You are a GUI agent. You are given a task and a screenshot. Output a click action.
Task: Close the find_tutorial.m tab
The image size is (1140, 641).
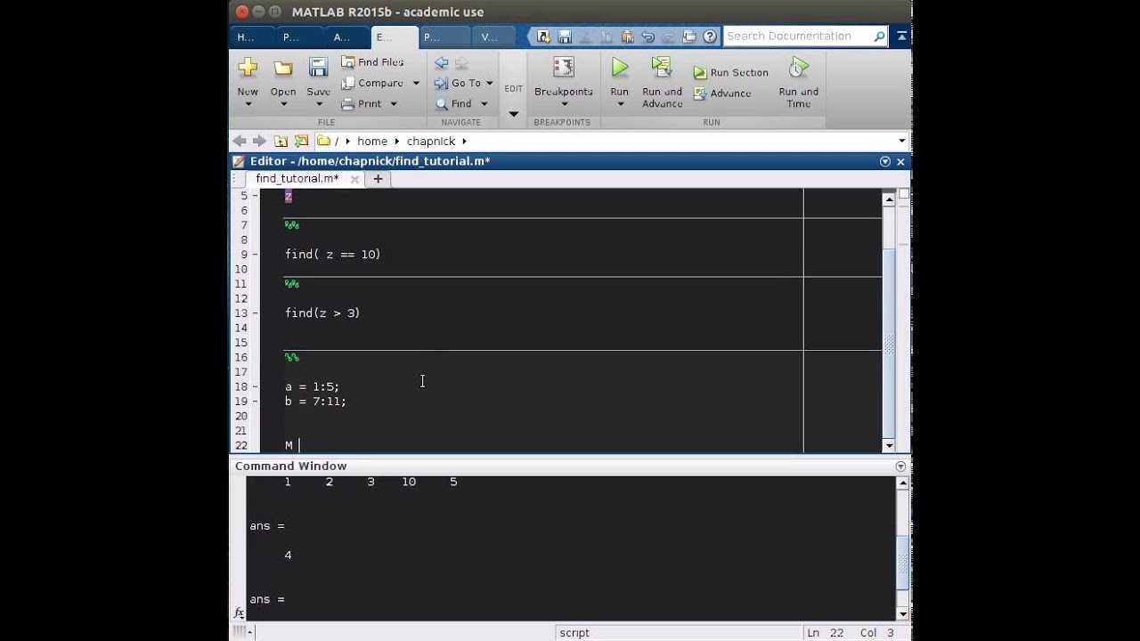tap(354, 179)
